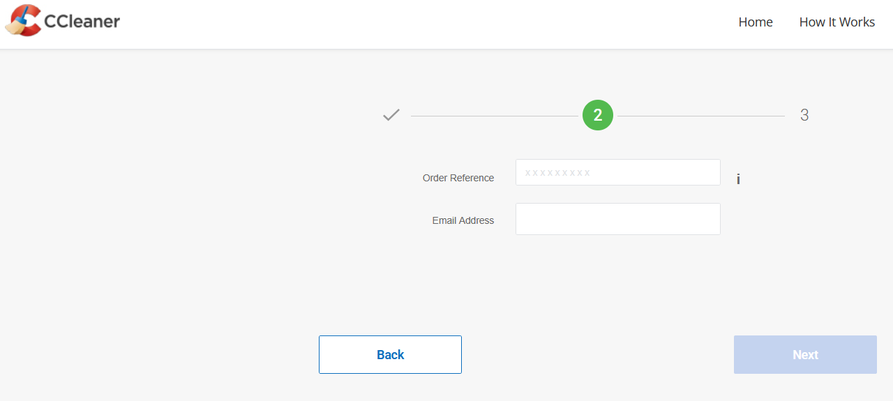This screenshot has width=893, height=401.
Task: Focus the Order Reference input field
Action: 618,172
